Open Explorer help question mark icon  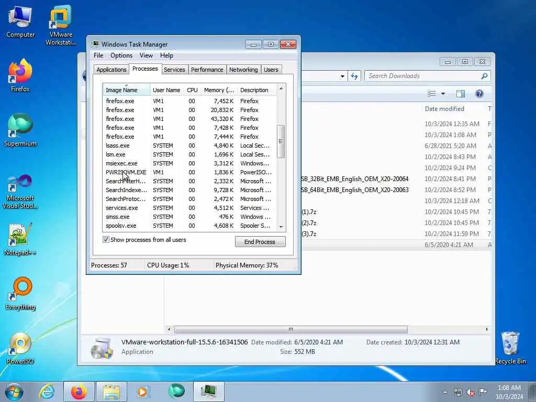pos(479,94)
